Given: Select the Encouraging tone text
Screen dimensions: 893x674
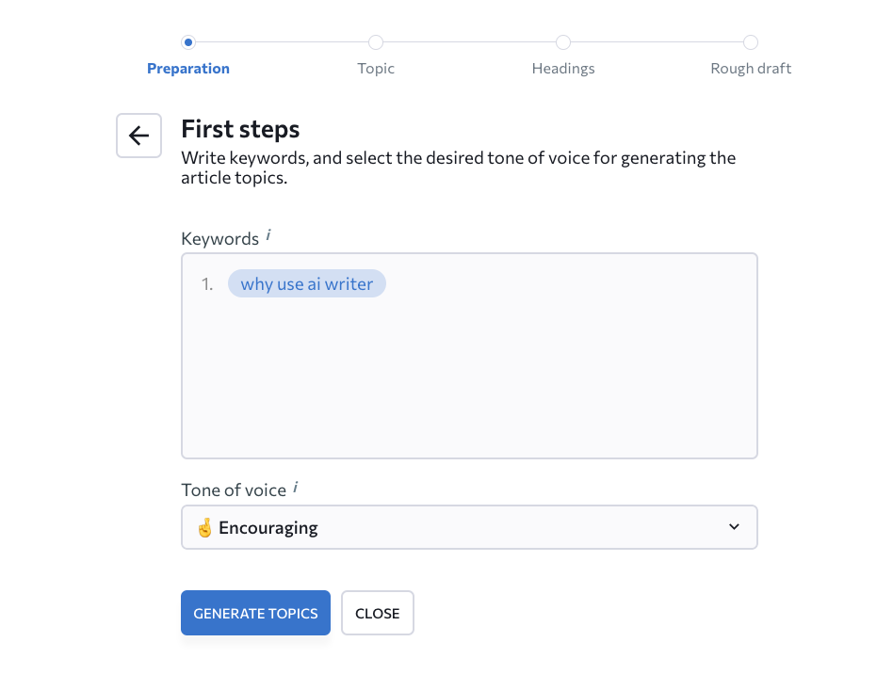Looking at the screenshot, I should 268,528.
